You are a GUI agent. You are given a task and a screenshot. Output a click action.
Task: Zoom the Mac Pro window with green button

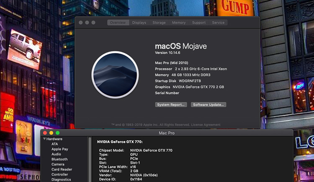point(58,133)
